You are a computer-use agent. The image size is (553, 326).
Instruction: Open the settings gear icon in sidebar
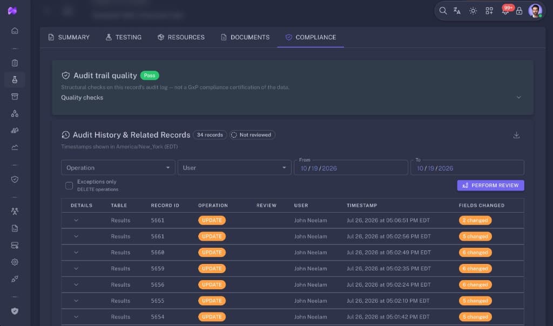(15, 262)
